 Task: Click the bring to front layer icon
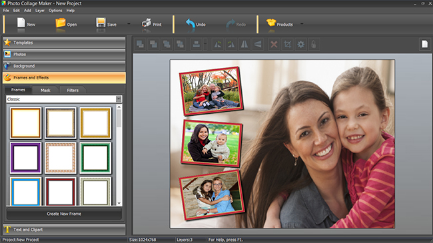(141, 44)
